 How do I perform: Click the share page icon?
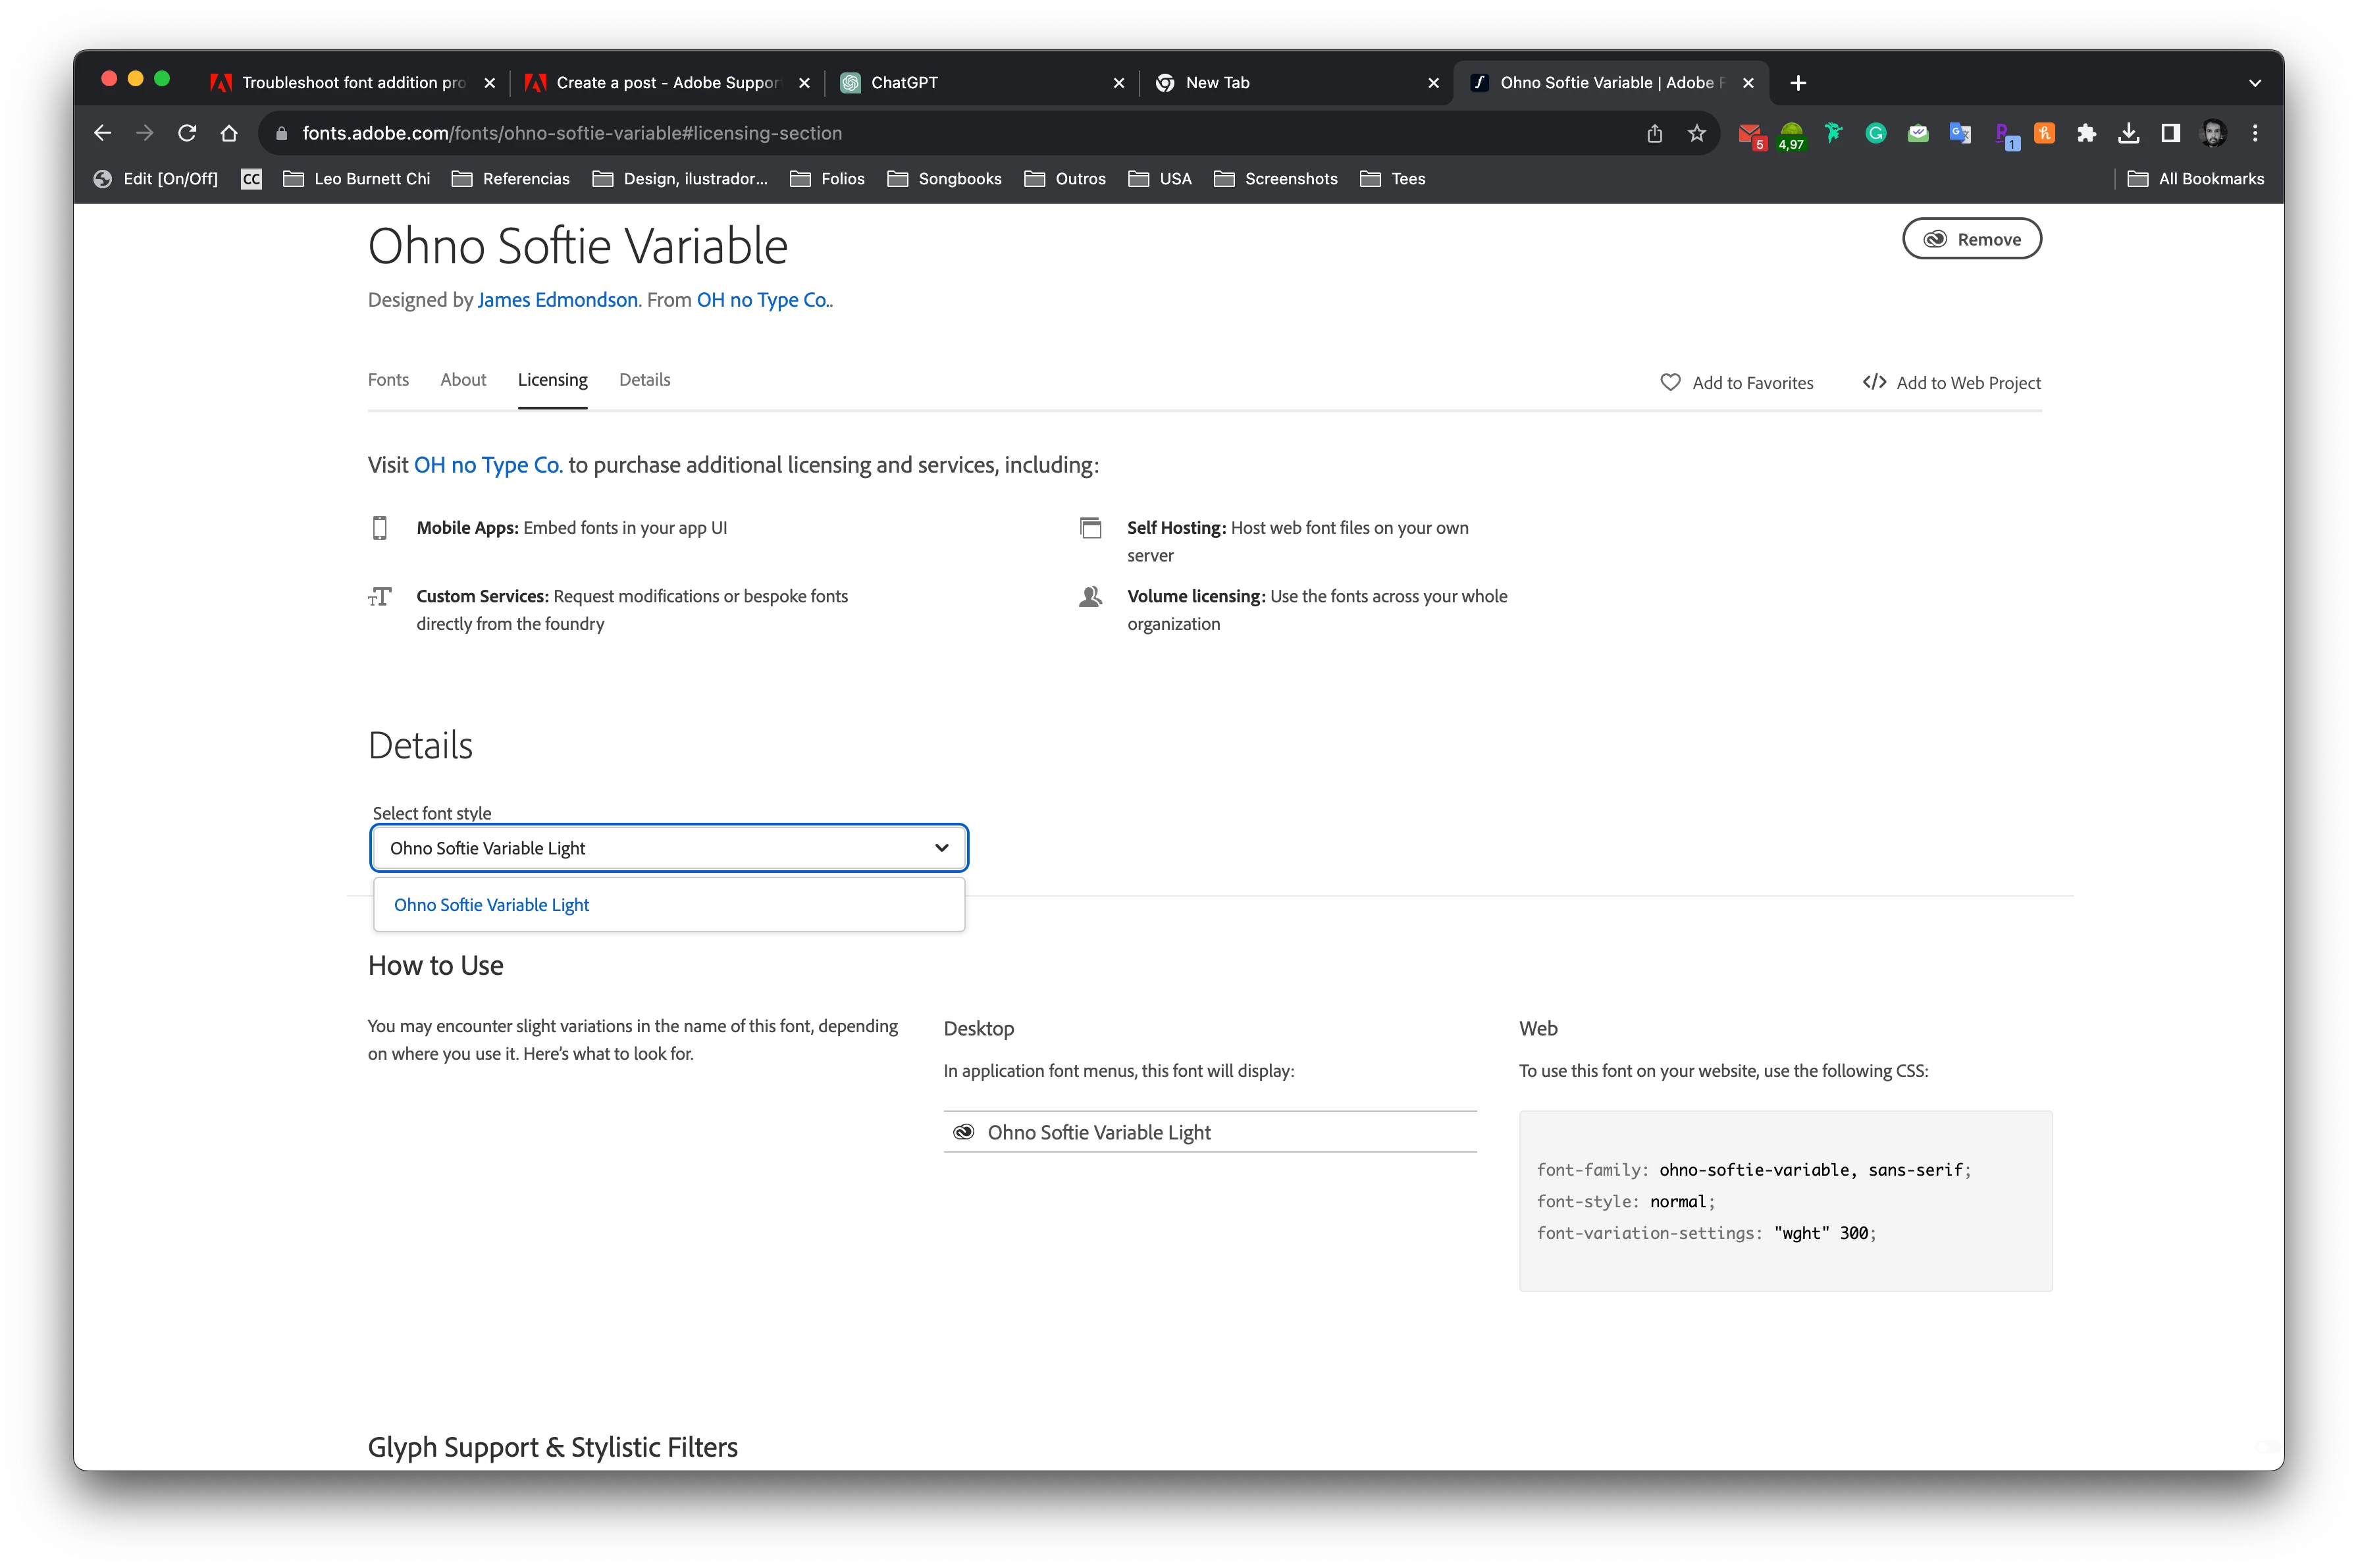[x=1655, y=133]
